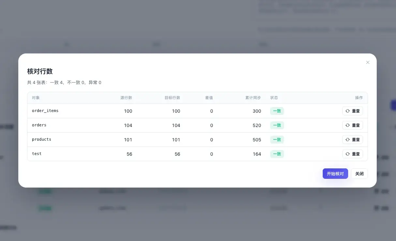Click the 核对行数 dialog title

pyautogui.click(x=40, y=71)
